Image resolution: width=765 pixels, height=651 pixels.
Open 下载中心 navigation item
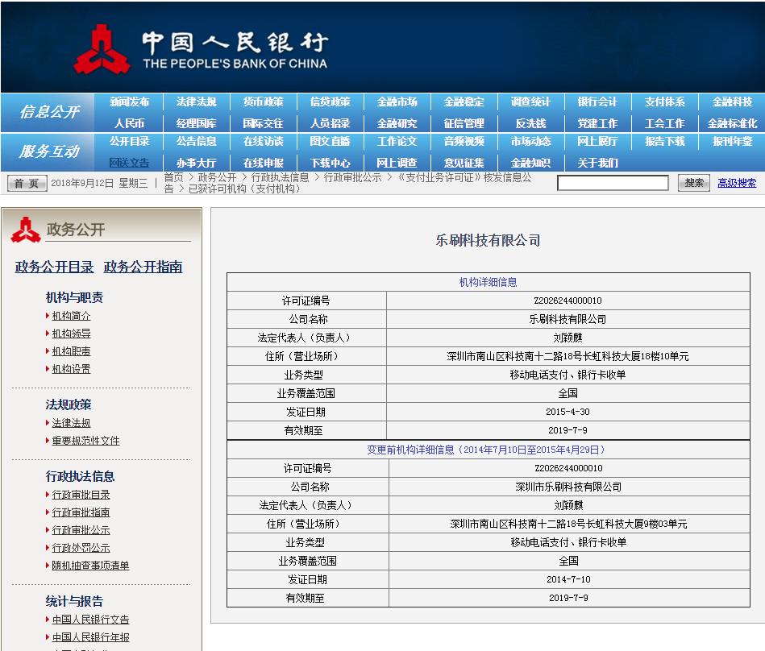tap(331, 163)
